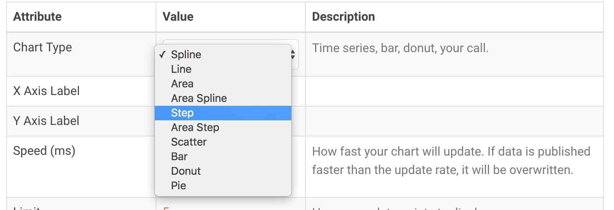Screen dimensions: 614x210
Task: Select the Spline option in dropdown
Action: pyautogui.click(x=186, y=55)
